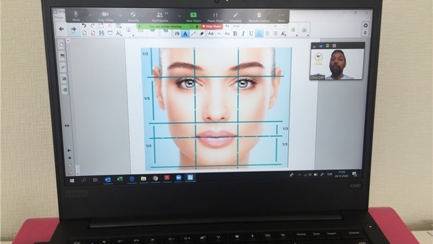Stop Video in the Zoom toolbar
The image size is (433, 244).
[105, 17]
